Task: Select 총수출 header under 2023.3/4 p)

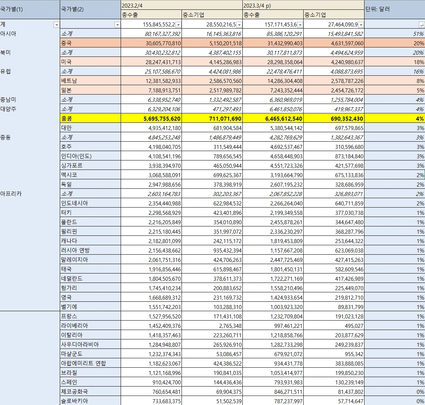Action: 273,14
